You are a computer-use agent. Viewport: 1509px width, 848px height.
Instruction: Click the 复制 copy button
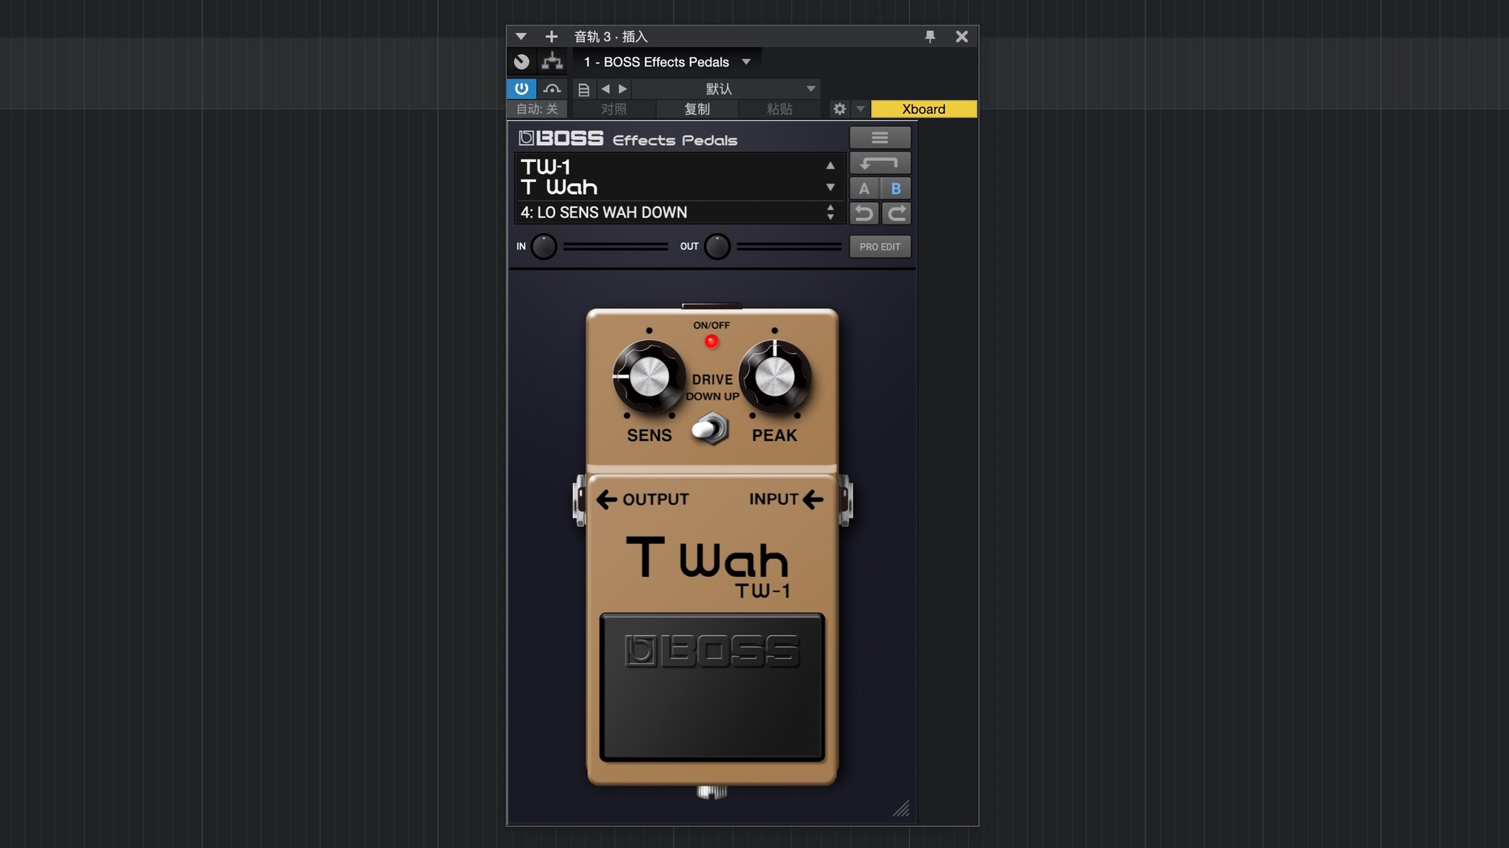(697, 109)
